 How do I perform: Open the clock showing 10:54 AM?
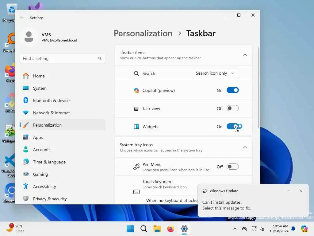pos(279,229)
